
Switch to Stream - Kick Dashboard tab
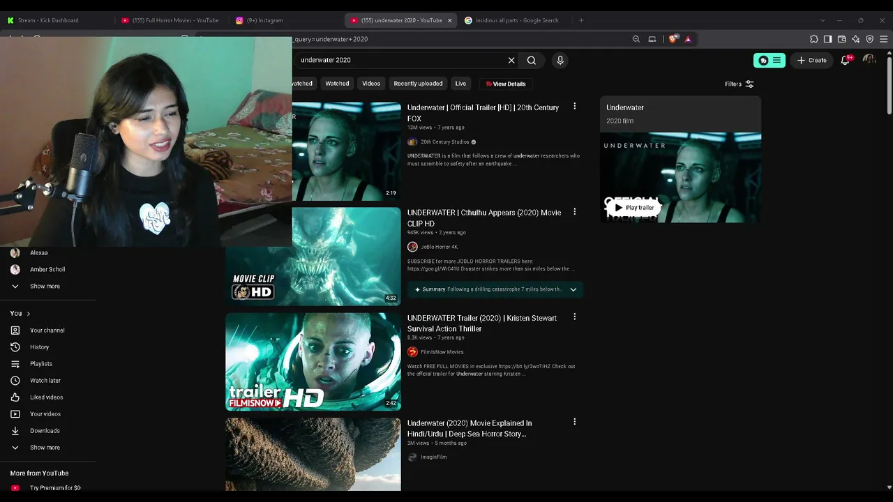tap(57, 20)
